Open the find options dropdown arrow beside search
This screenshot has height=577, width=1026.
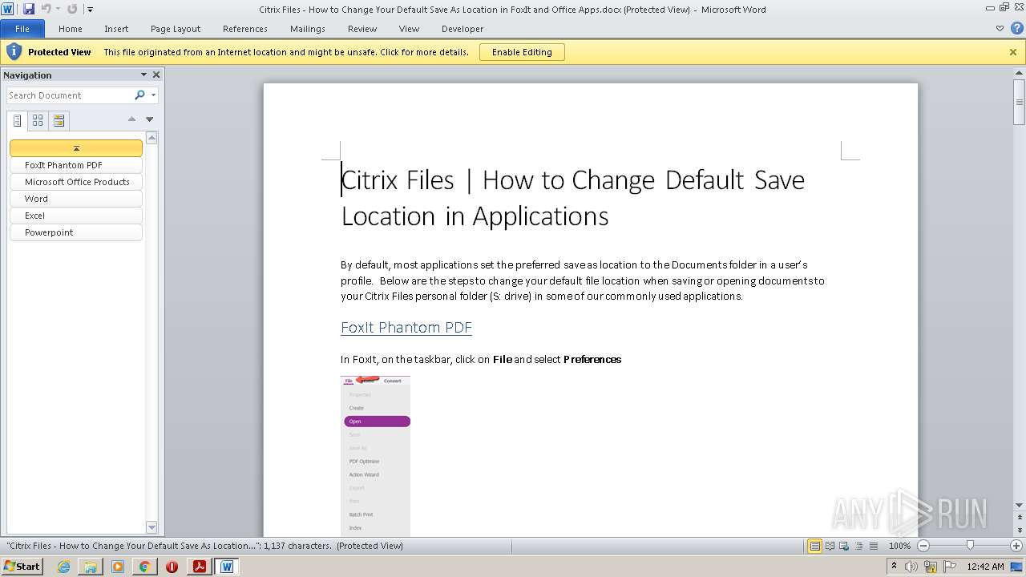153,95
